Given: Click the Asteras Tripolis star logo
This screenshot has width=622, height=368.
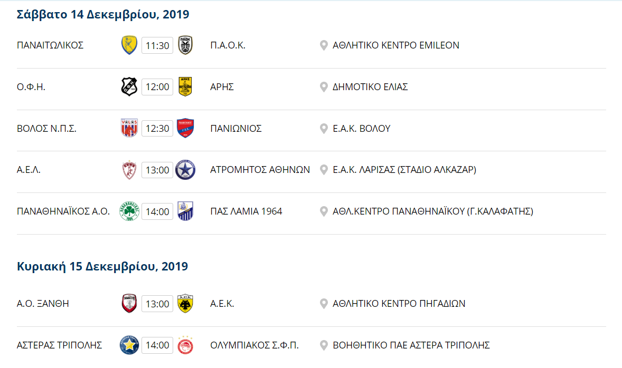Looking at the screenshot, I should point(129,345).
